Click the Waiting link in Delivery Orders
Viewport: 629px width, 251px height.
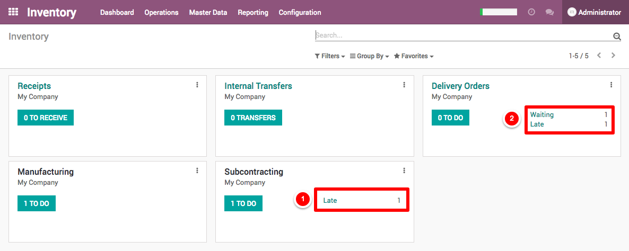(x=542, y=114)
